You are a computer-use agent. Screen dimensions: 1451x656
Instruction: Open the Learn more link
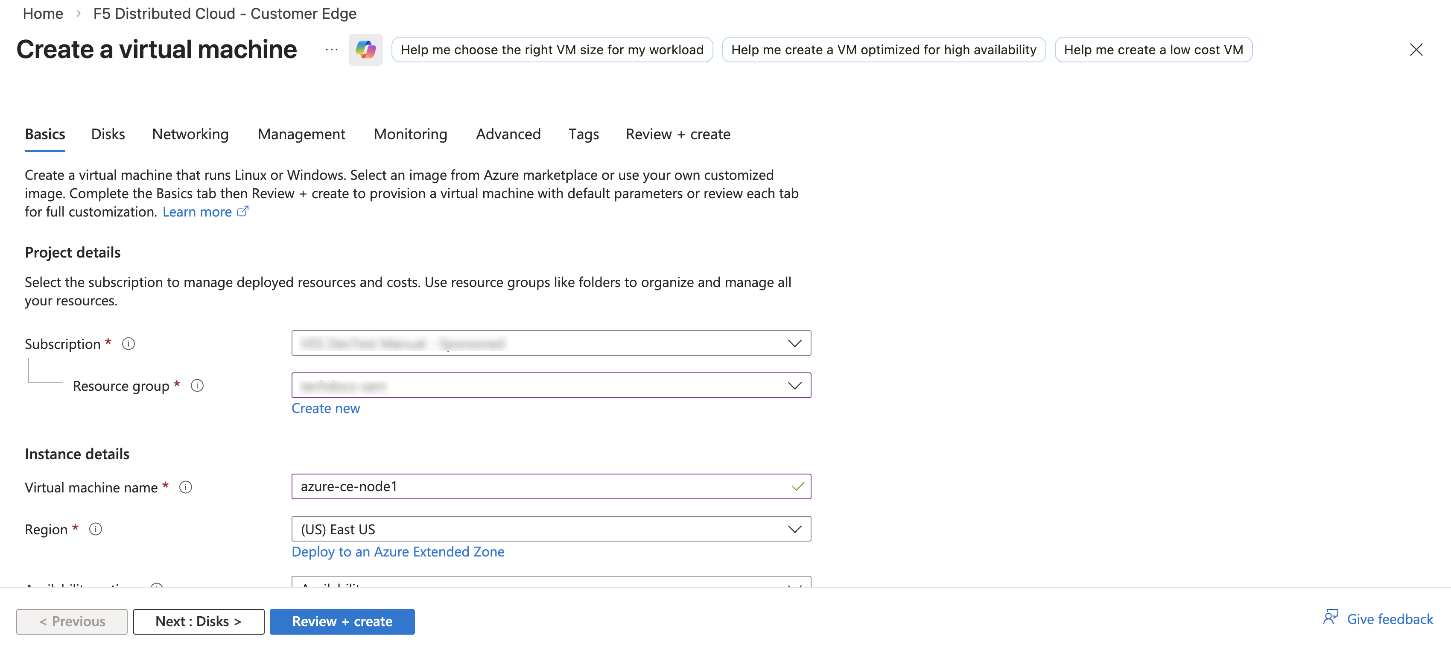pos(198,211)
